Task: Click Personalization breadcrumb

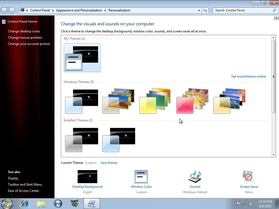Action: click(119, 10)
